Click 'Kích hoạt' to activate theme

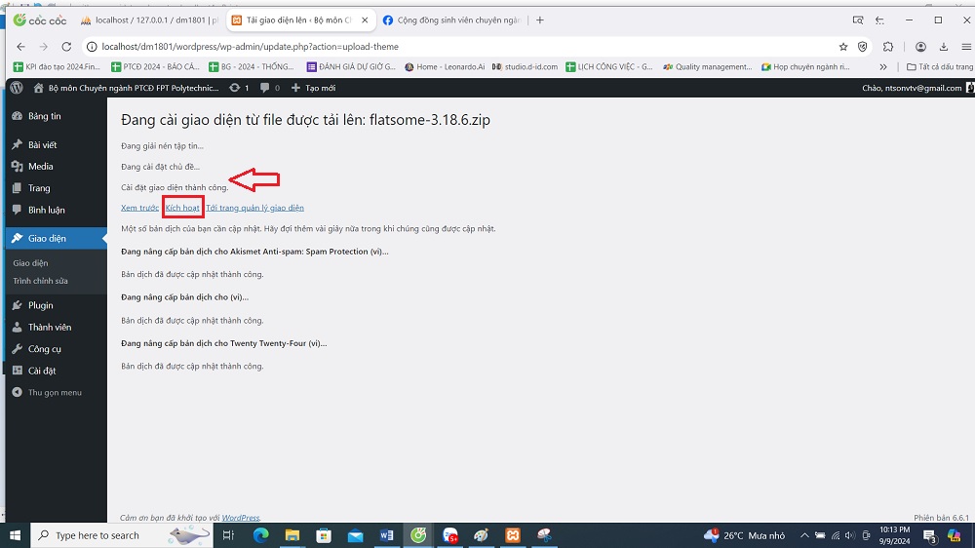click(x=182, y=208)
